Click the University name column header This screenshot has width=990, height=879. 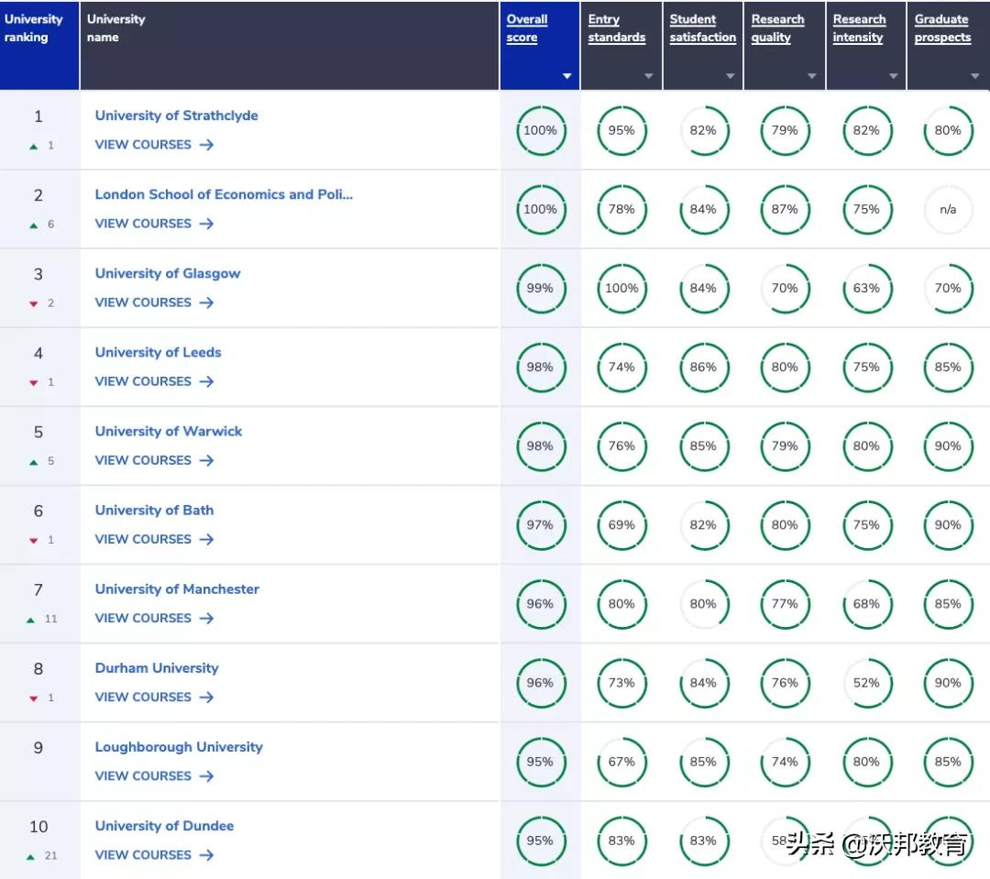click(x=290, y=46)
